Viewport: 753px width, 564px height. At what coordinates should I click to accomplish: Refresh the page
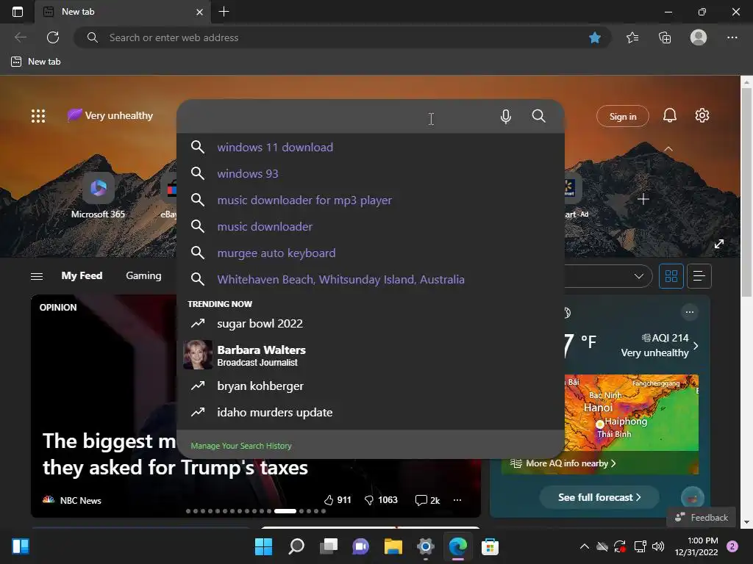[53, 37]
